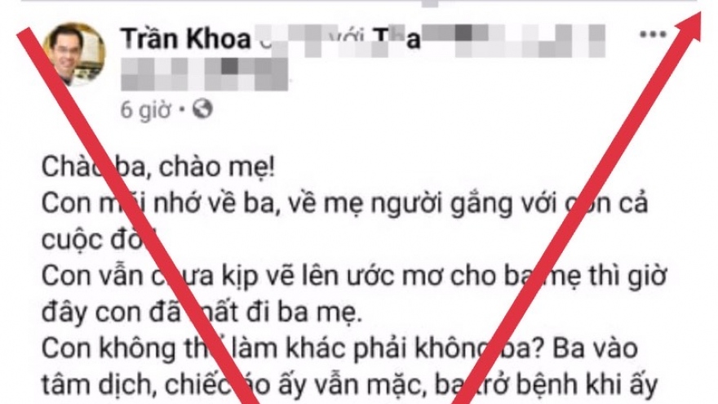Viewport: 718px width, 404px height.
Task: Click the line beginning "Con vẫn chưa kịp vẽ"
Action: (353, 276)
